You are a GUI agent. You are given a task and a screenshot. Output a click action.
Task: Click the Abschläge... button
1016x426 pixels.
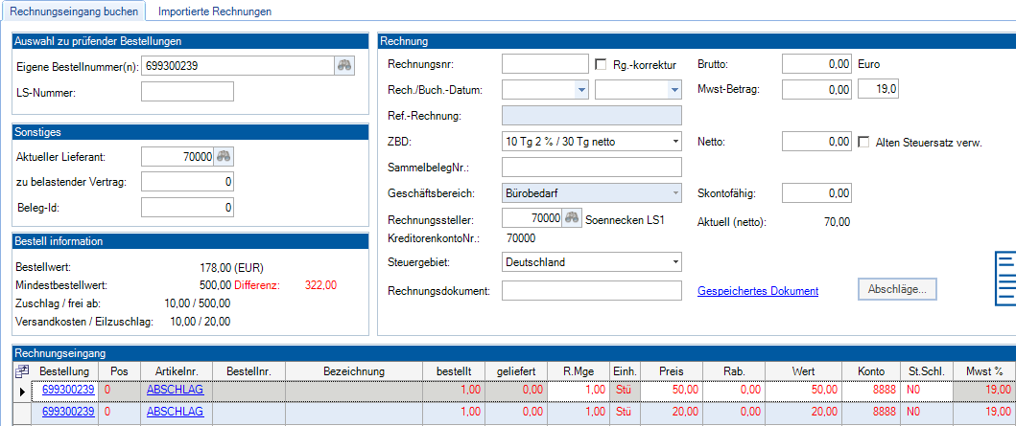(x=897, y=290)
